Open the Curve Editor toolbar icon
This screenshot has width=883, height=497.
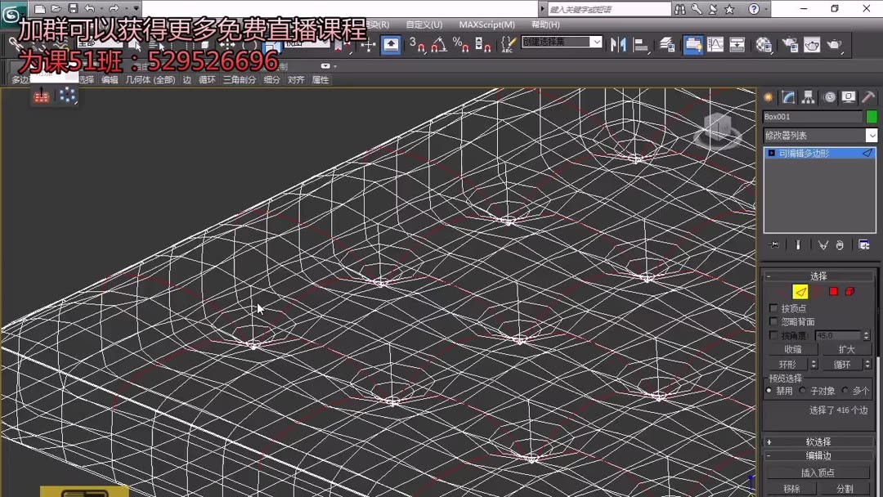coord(715,45)
